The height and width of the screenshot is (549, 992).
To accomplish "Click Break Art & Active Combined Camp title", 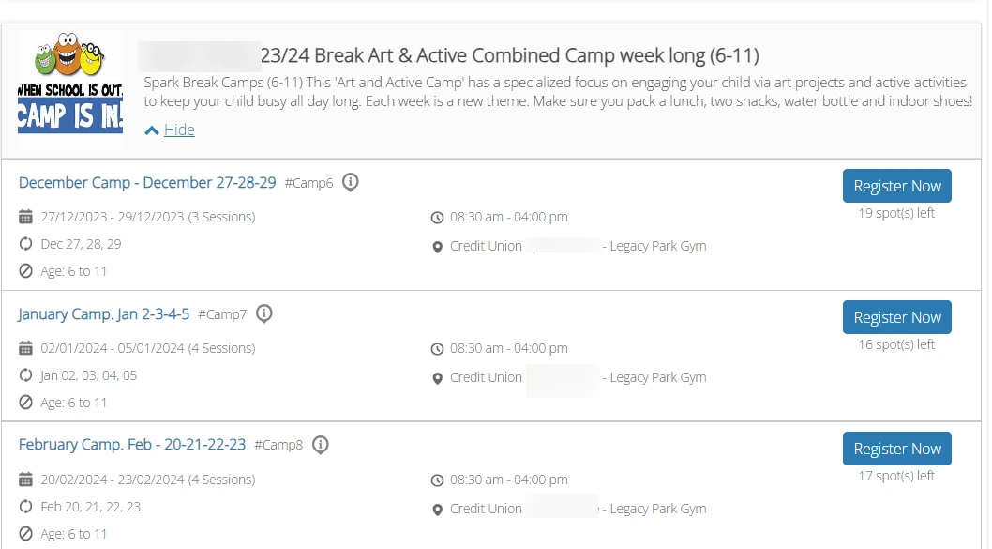I will 509,55.
